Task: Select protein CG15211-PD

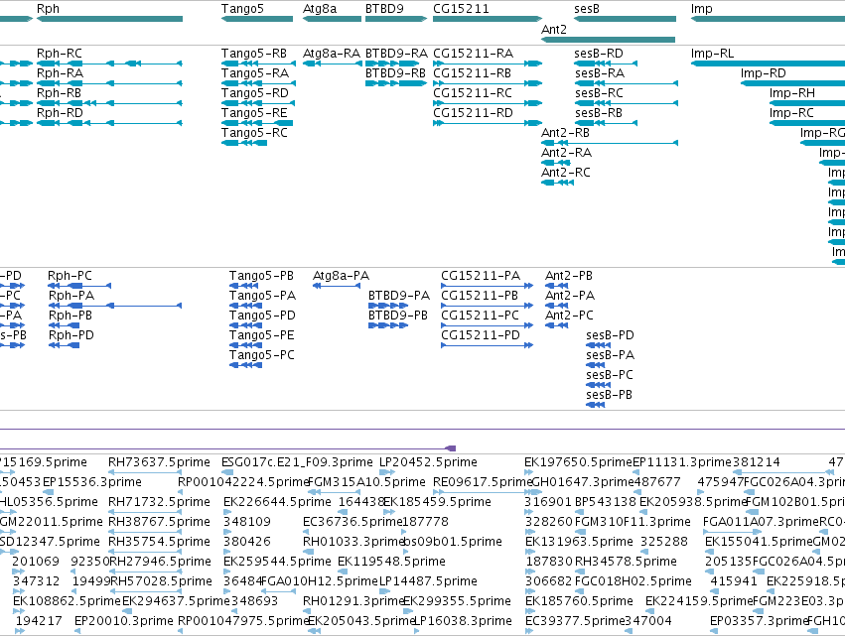Action: tap(488, 345)
